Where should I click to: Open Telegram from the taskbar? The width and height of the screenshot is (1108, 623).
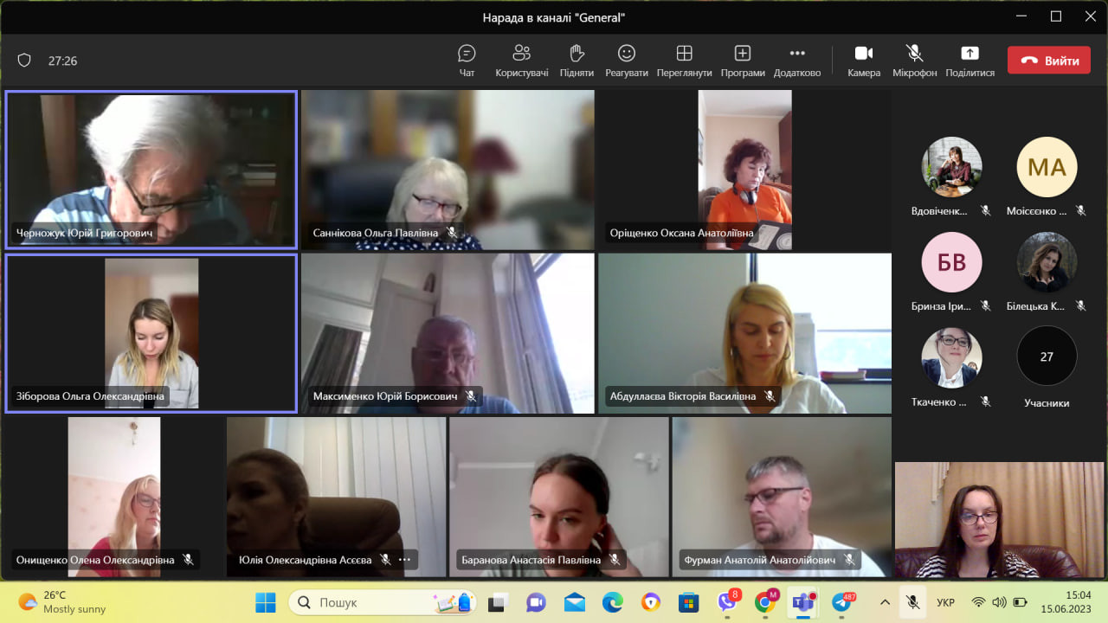[842, 602]
